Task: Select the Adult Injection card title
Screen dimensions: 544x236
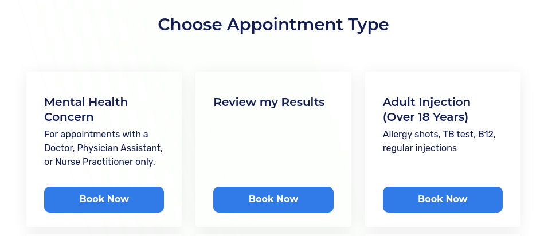Action: pos(426,109)
